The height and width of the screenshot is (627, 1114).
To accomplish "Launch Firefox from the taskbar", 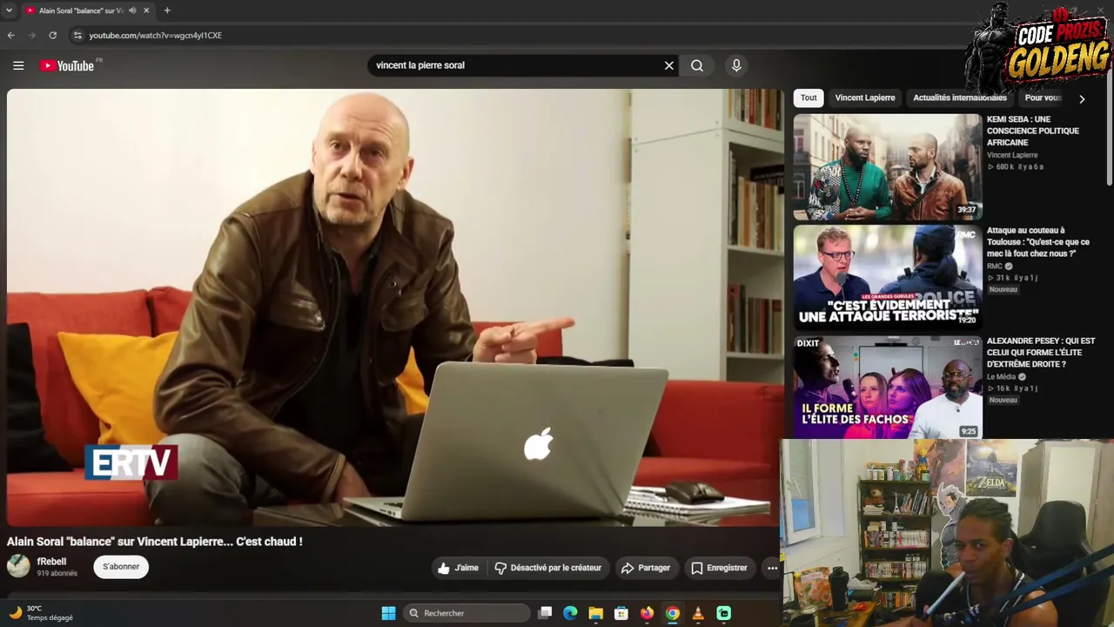I will click(x=647, y=613).
